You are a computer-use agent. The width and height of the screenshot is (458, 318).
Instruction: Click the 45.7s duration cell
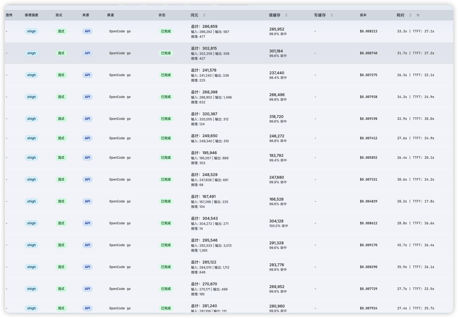[x=402, y=245]
